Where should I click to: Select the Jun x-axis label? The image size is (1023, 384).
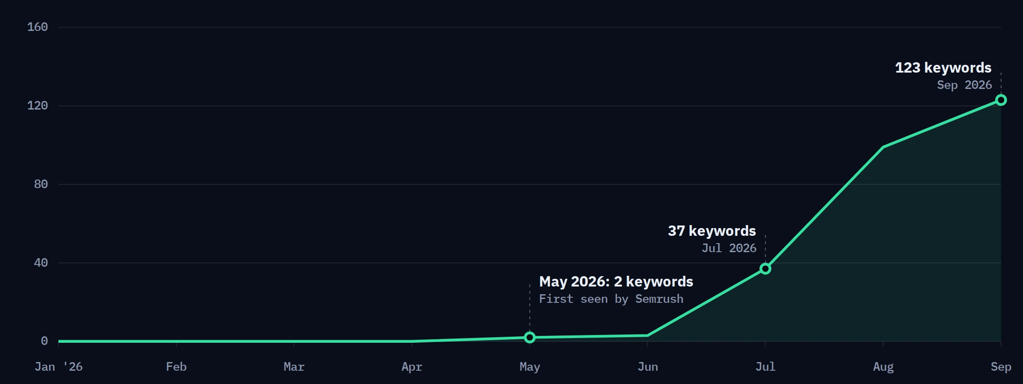(x=648, y=367)
